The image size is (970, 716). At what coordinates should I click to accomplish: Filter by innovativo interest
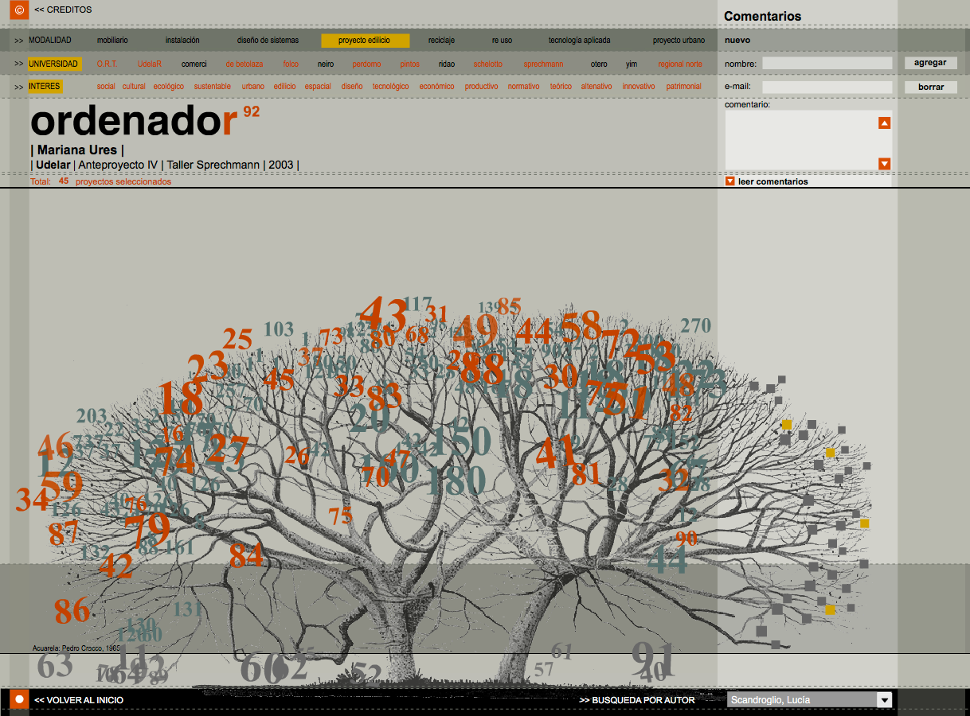coord(639,86)
